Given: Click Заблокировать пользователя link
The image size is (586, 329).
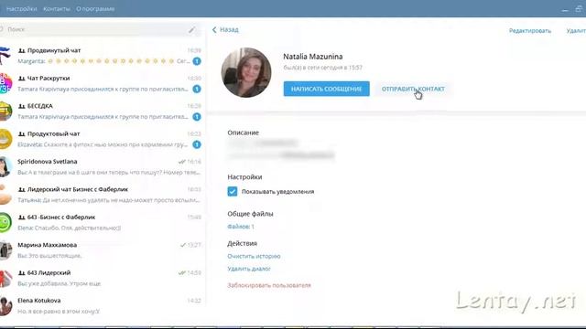Looking at the screenshot, I should pos(269,285).
